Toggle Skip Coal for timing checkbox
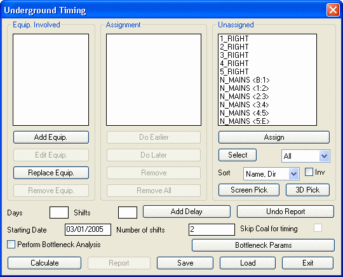343x277 pixels. coord(318,228)
